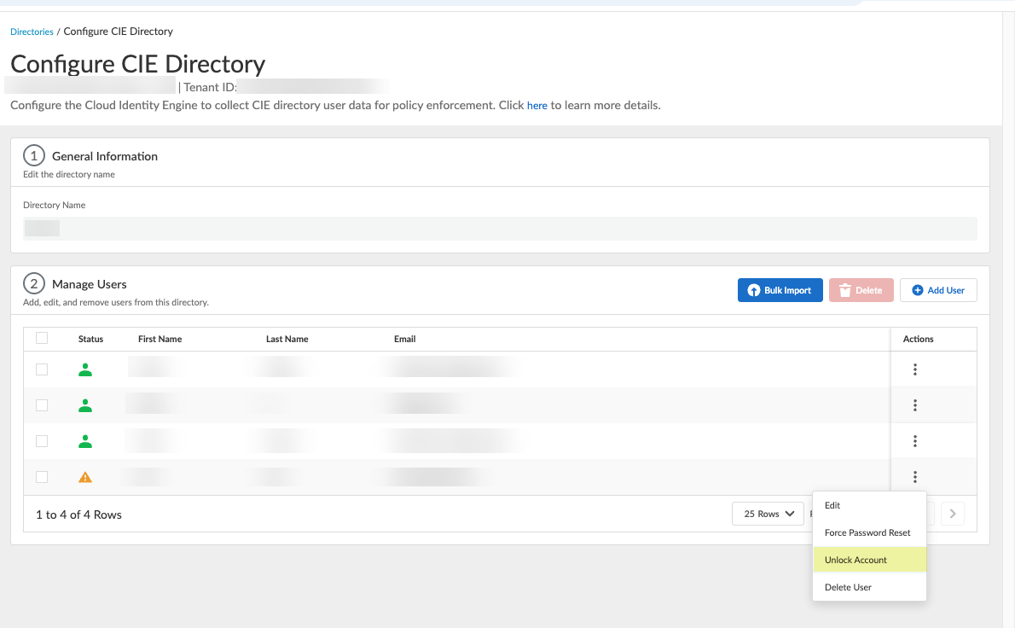Viewport: 1015px width, 628px height.
Task: Click the next page arrow in pagination
Action: coord(952,514)
